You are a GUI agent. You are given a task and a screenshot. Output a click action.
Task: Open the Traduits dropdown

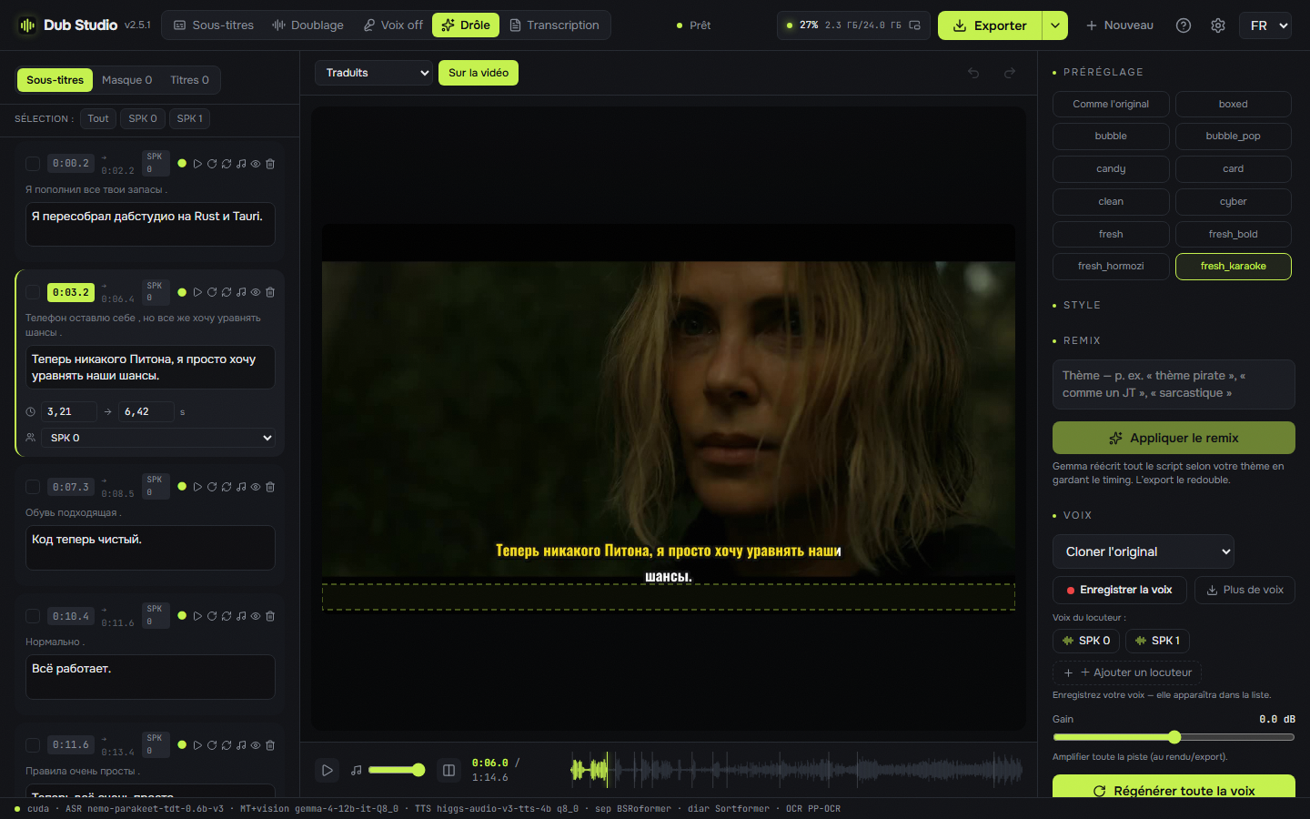[x=374, y=73]
